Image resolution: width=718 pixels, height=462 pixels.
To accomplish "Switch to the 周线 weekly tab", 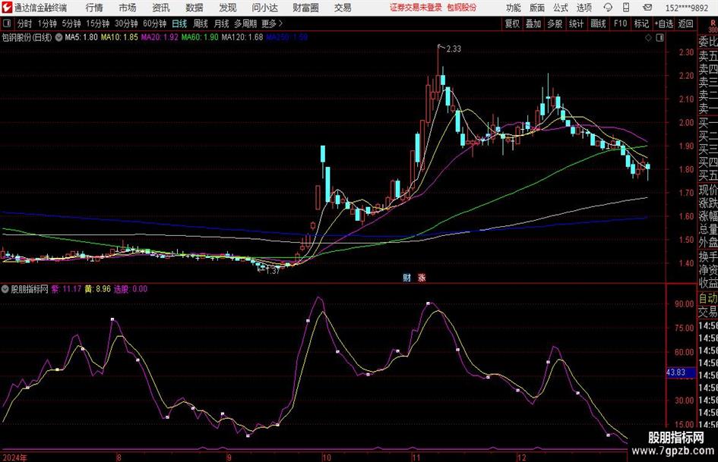I will [x=201, y=24].
